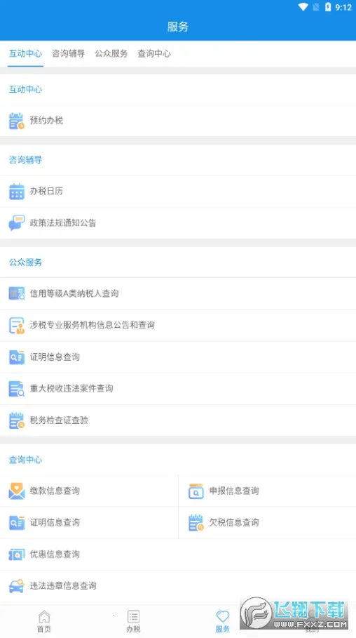Open the 预约办税 calendar icon
Viewport: 356px width, 638px height.
(x=17, y=121)
